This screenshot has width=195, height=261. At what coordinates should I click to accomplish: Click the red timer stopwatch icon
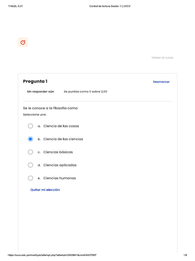click(23, 43)
